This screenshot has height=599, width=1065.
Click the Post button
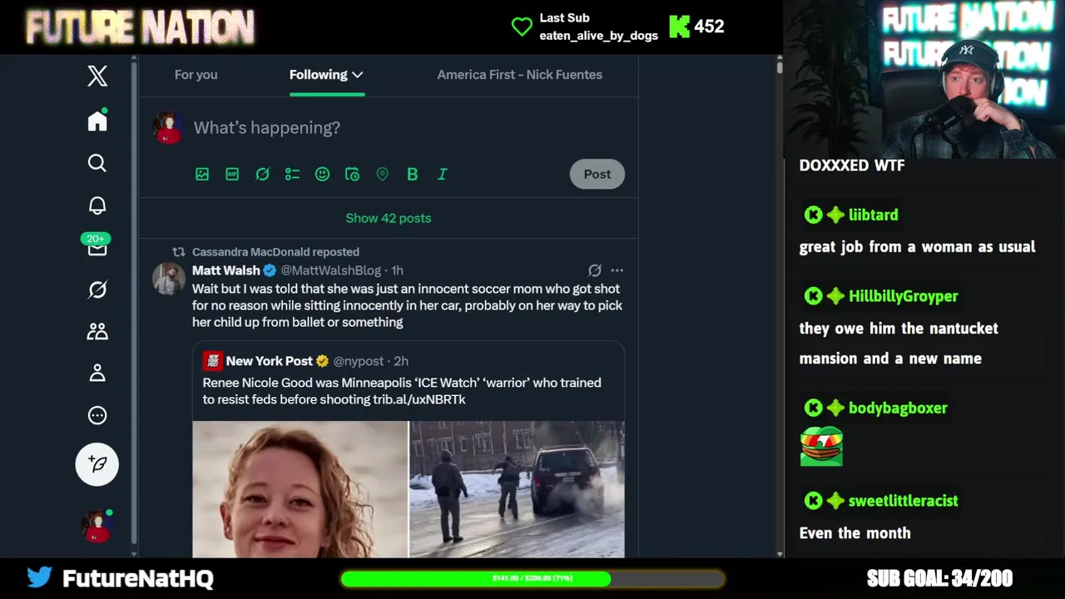point(597,174)
